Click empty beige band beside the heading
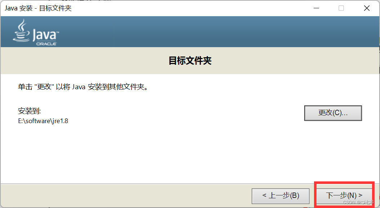 click(85, 61)
